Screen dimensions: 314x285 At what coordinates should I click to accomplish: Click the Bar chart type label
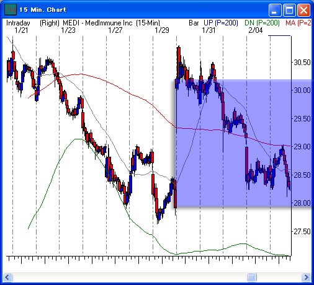194,23
